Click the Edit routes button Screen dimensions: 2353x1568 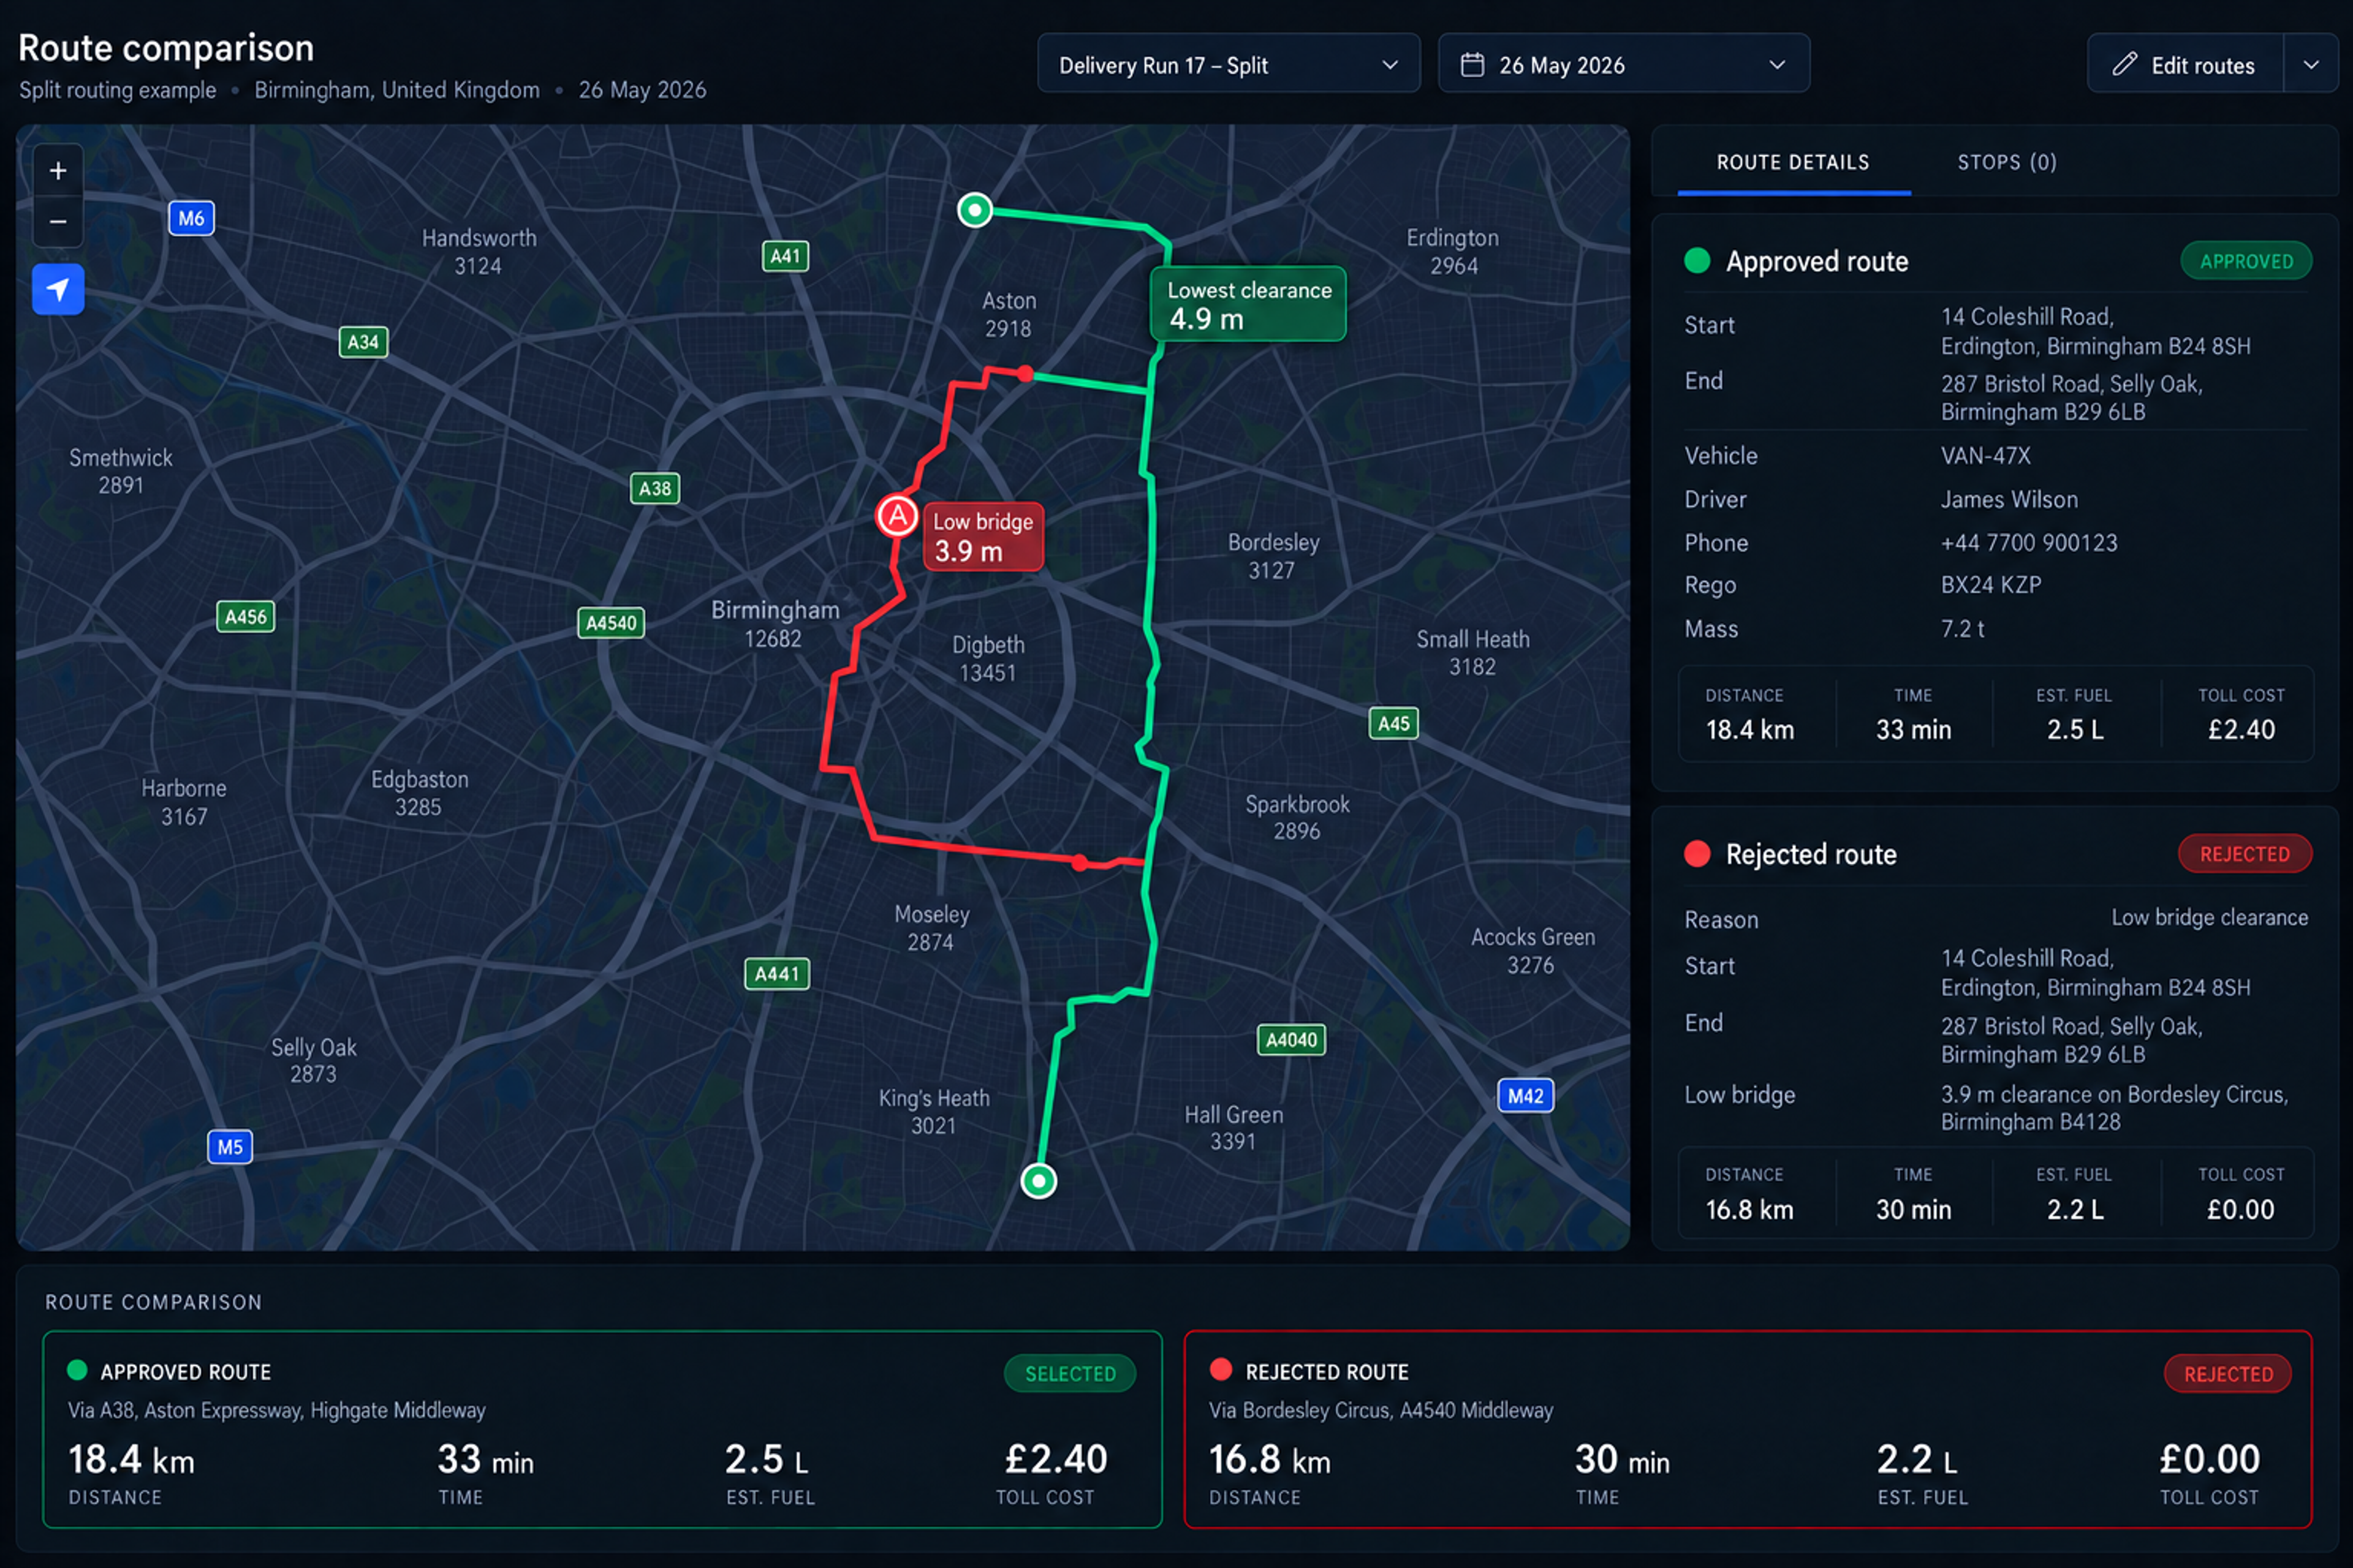(x=2185, y=64)
